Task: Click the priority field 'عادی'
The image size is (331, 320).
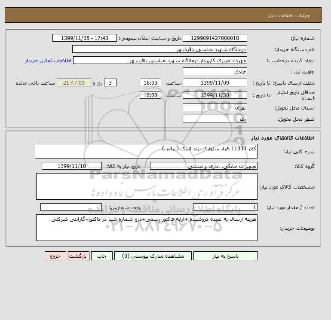Action: tap(215, 71)
